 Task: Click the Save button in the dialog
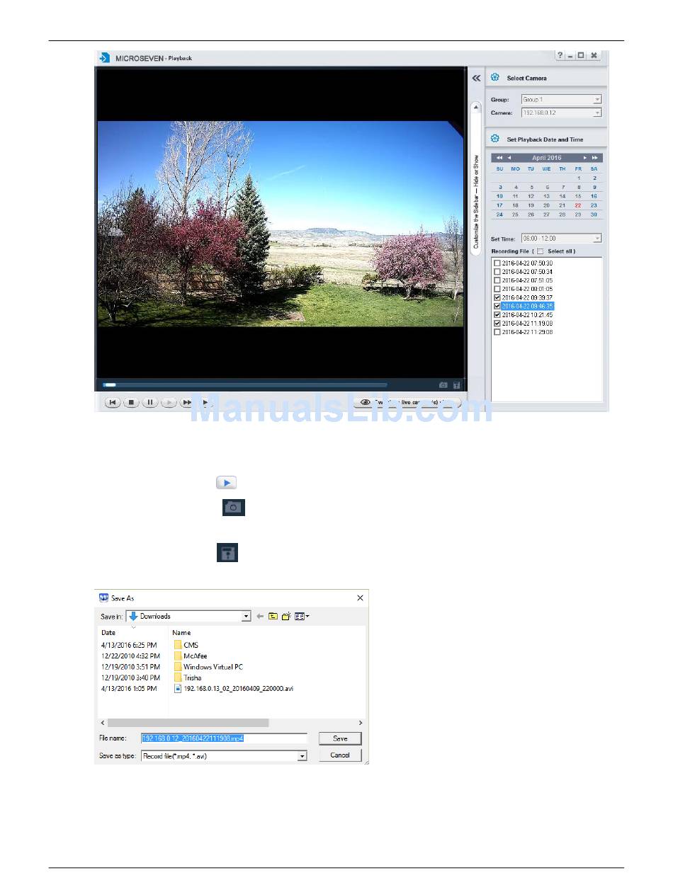(340, 738)
